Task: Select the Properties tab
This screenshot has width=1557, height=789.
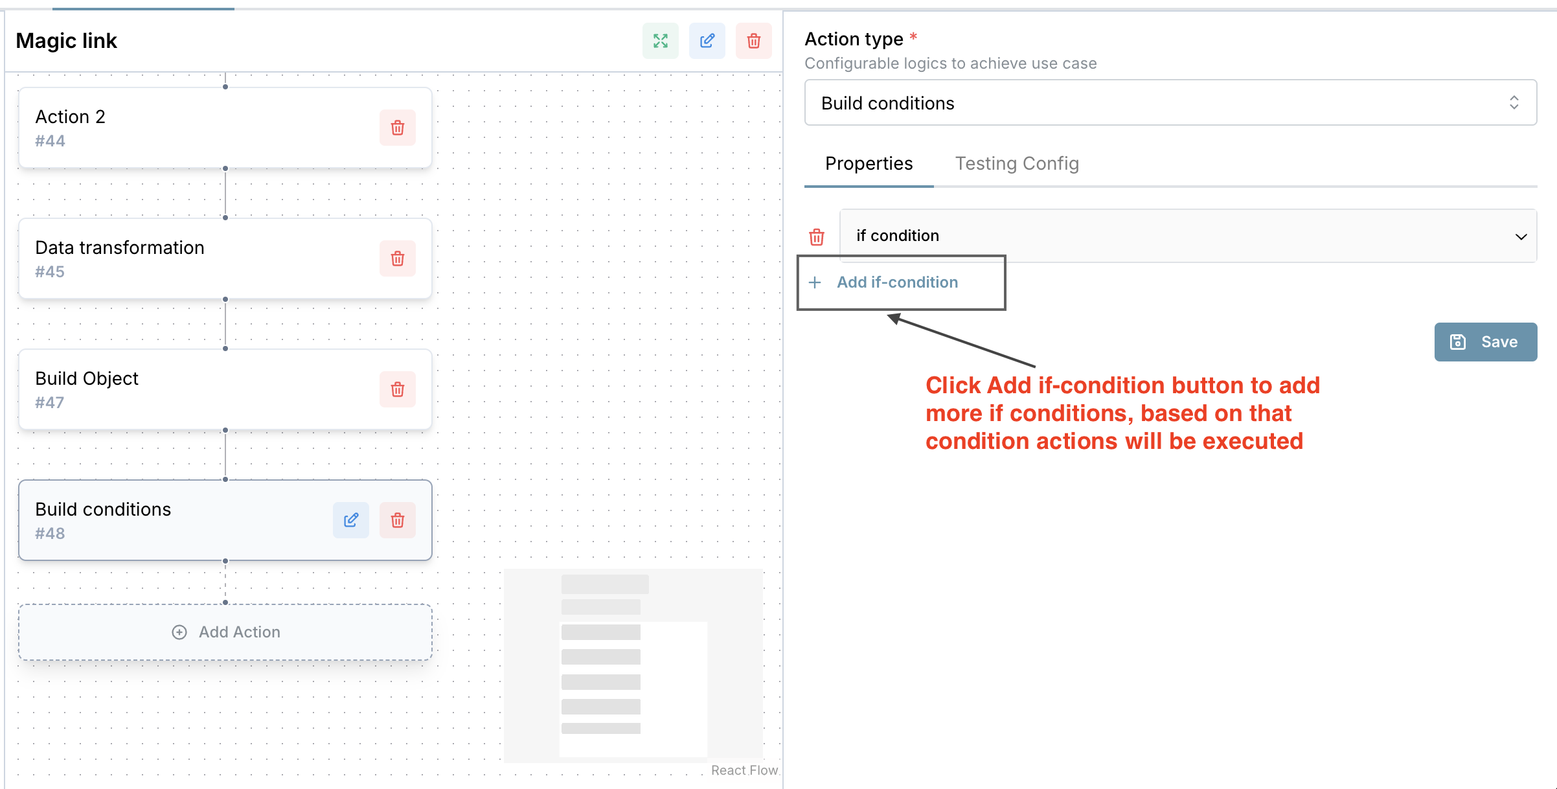Action: pos(868,164)
